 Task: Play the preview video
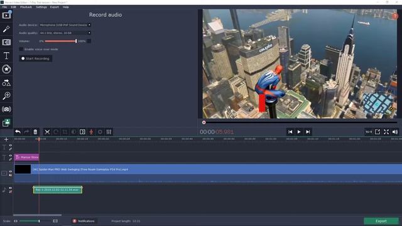299,132
